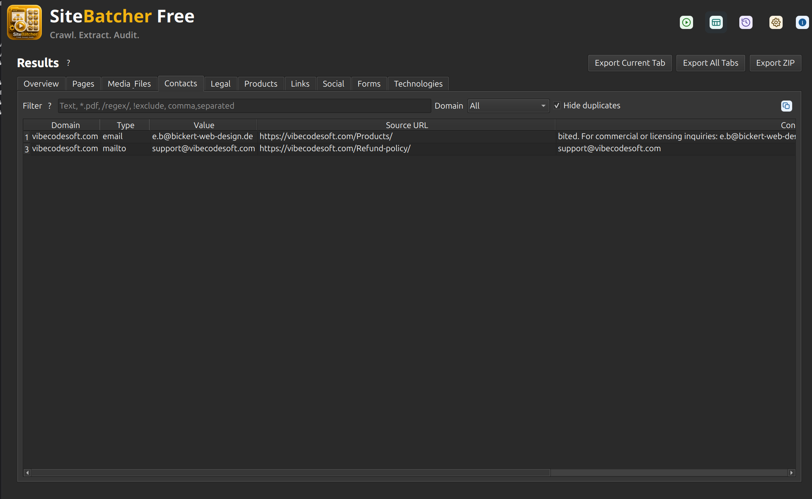This screenshot has height=499, width=812.
Task: Click the horizontal scrollbar thumb
Action: 291,473
